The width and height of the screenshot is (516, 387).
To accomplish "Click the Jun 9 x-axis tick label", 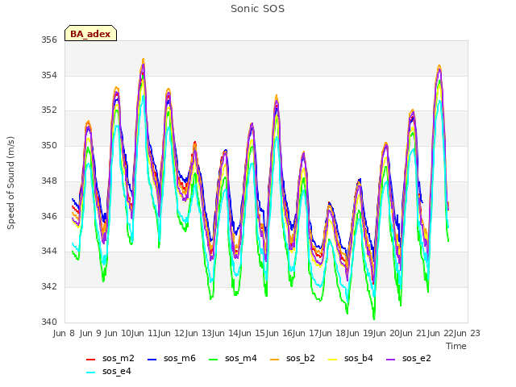I will [x=90, y=333].
